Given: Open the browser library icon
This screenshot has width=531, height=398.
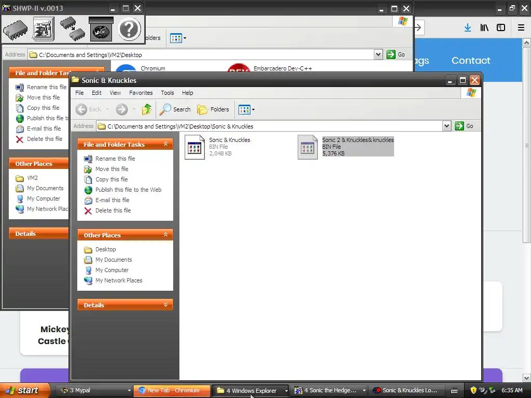Looking at the screenshot, I should (484, 28).
